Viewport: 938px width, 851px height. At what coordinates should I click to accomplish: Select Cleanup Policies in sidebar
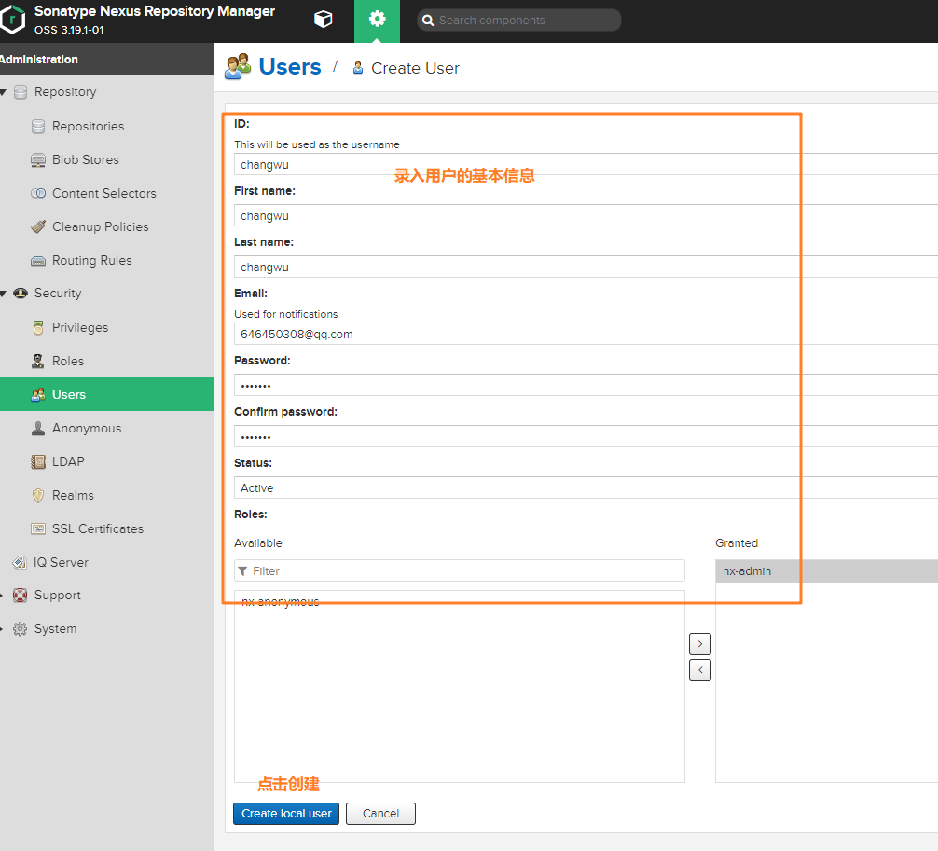pos(100,226)
